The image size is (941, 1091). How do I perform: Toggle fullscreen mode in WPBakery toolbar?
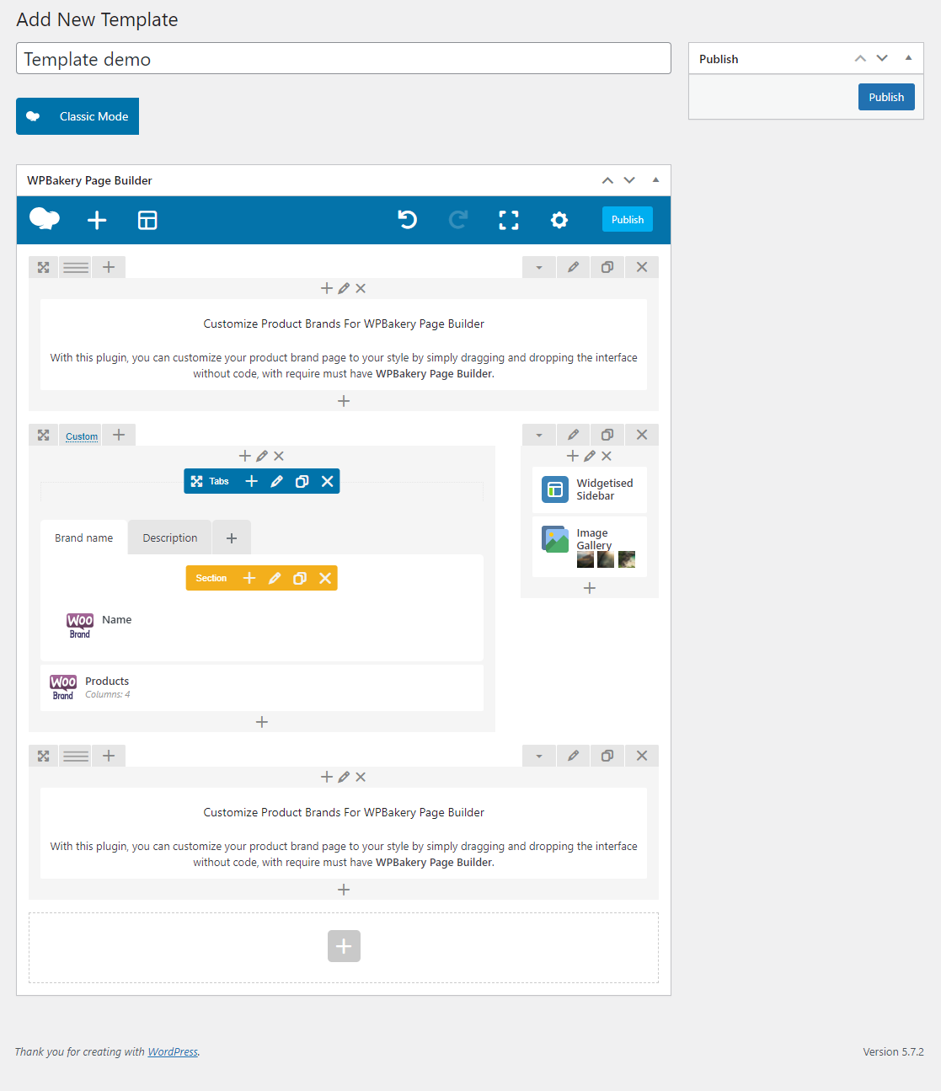(509, 220)
